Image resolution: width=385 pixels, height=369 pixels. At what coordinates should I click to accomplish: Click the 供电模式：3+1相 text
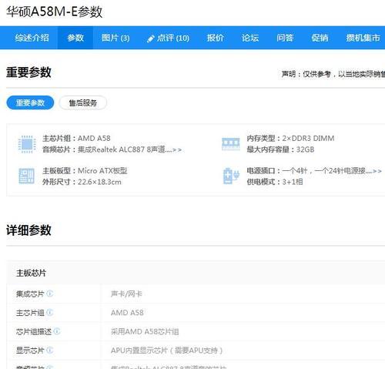pos(275,182)
